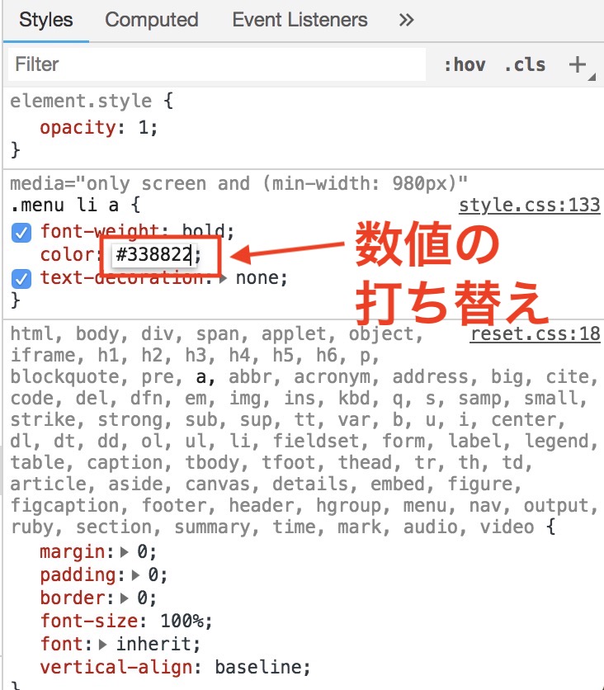Click the vertical-align property name
Screen dimensions: 604x690
(116, 668)
